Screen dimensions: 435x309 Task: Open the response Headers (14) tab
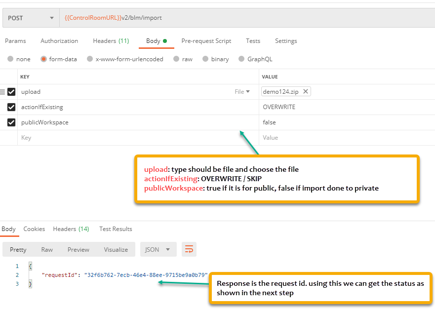click(71, 229)
